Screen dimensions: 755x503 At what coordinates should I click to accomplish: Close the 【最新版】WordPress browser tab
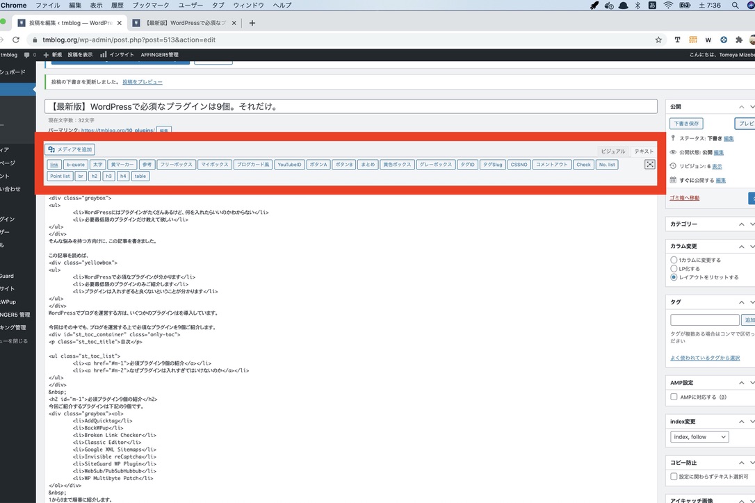pos(234,23)
